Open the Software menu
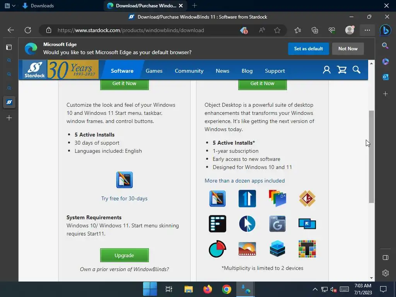The image size is (396, 297). [122, 71]
